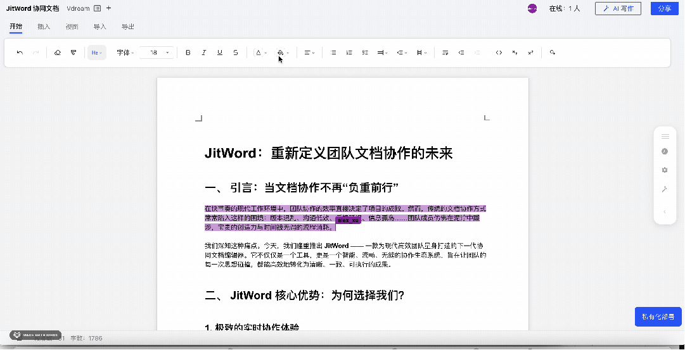Click the 分享 share button
Viewport: 685px width, 350px height.
tap(665, 8)
